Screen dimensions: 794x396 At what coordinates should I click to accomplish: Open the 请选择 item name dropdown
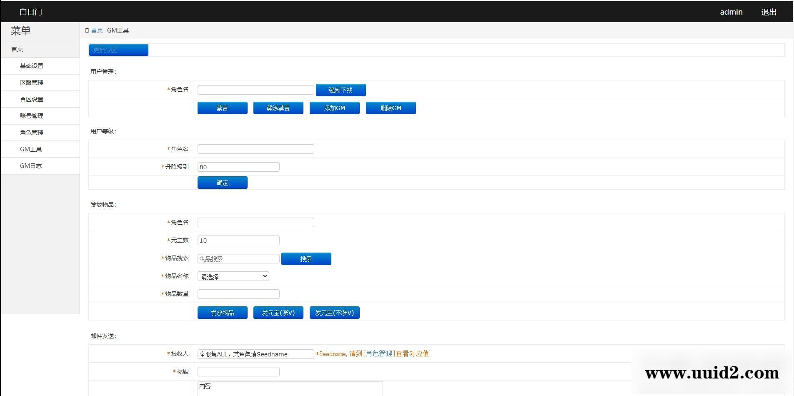[x=233, y=276]
